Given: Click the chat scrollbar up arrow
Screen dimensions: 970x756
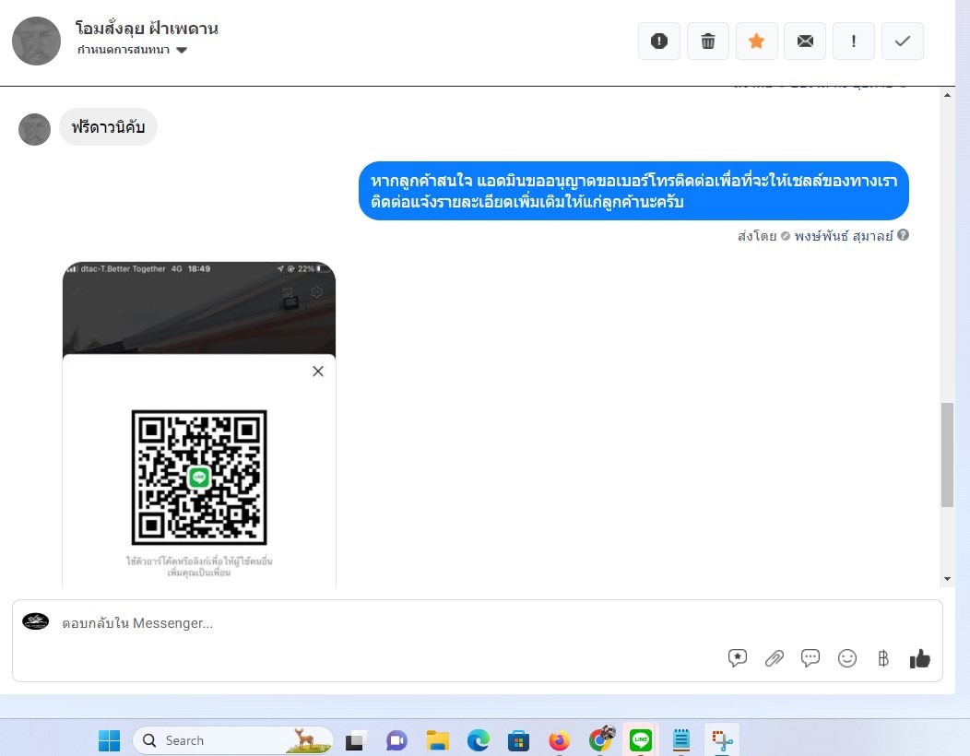Looking at the screenshot, I should [x=947, y=95].
